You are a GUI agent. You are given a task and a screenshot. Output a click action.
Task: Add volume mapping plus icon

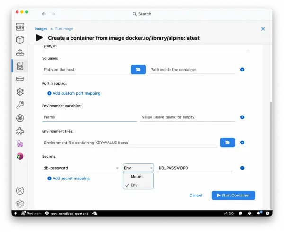click(242, 70)
